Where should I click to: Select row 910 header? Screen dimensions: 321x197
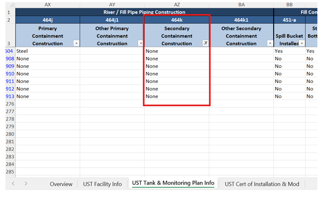(x=10, y=74)
